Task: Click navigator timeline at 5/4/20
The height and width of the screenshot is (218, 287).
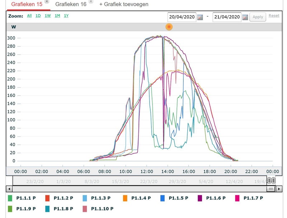Action: [206, 181]
